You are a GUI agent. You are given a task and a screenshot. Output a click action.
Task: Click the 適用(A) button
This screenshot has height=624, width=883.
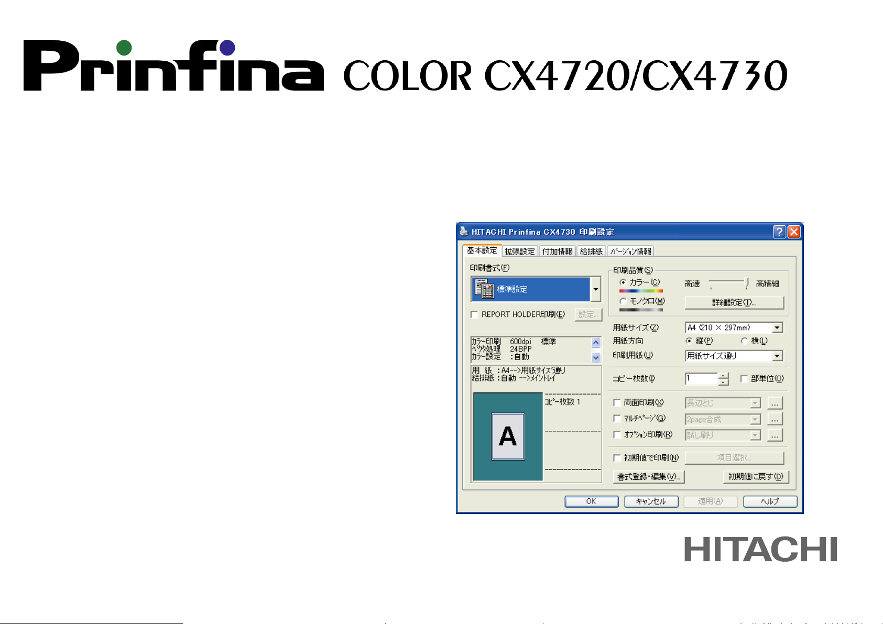(x=711, y=501)
